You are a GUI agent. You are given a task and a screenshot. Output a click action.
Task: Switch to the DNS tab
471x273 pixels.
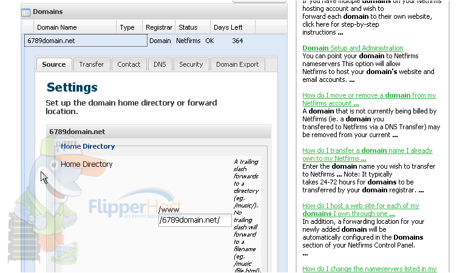coord(160,64)
